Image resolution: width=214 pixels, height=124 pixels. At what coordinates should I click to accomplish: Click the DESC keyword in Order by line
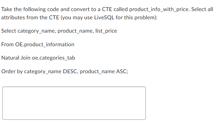pos(70,72)
